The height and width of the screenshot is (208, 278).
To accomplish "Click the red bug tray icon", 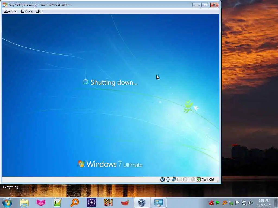I will [x=211, y=203].
